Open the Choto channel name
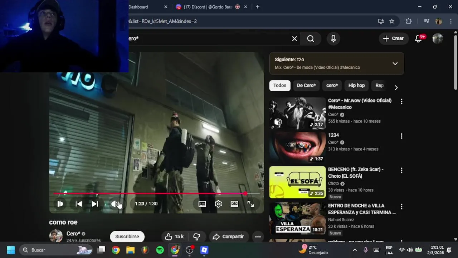 pyautogui.click(x=333, y=183)
